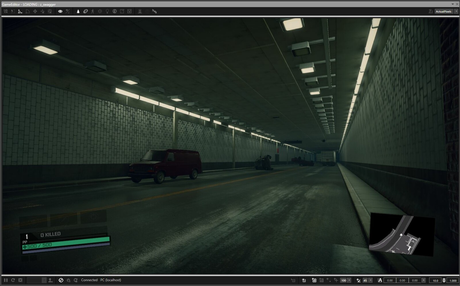
Task: Open the dropdown after the coordinate fields
Action: tap(423, 281)
